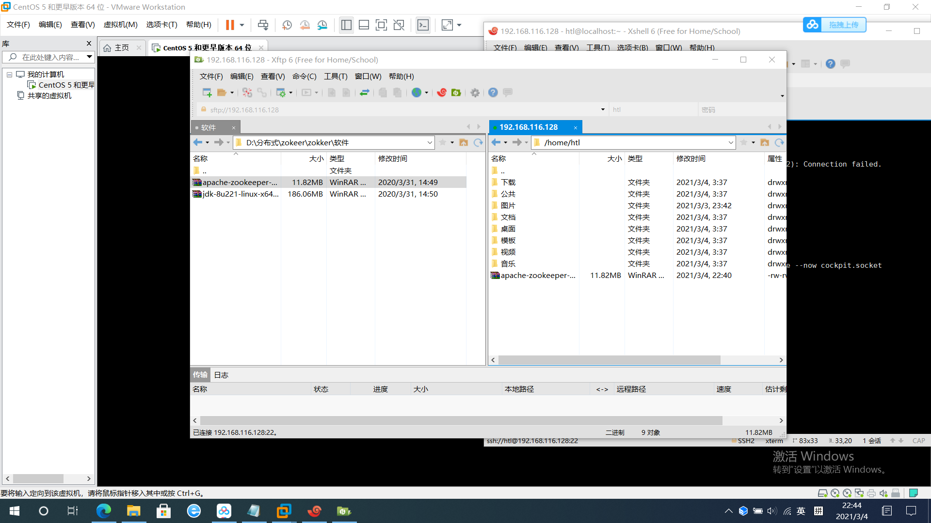This screenshot has height=523, width=931.
Task: Open VMware console view terminal icon
Action: coord(423,25)
